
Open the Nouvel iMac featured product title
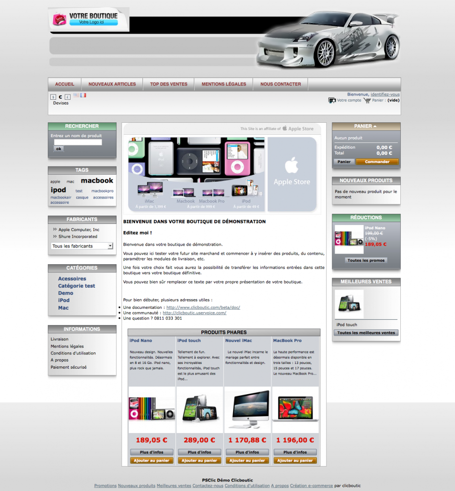[239, 341]
